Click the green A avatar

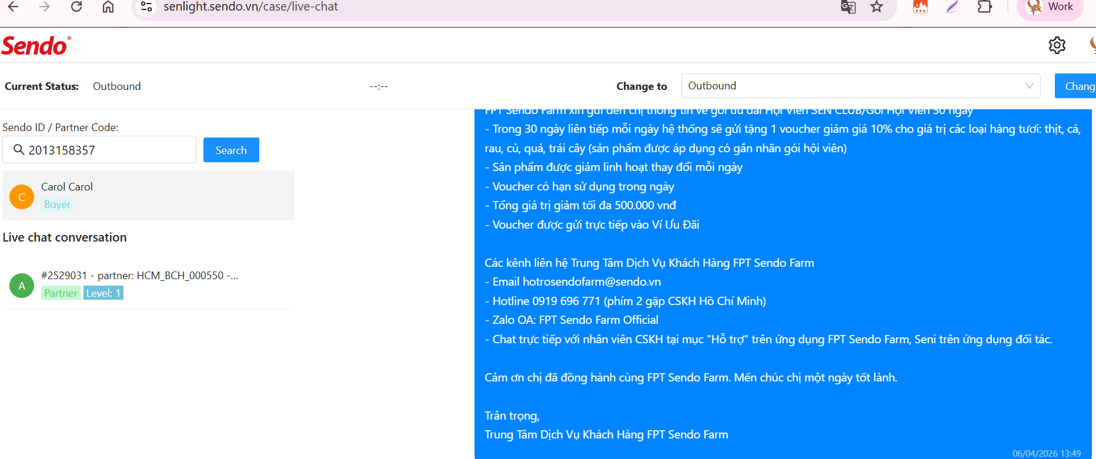pyautogui.click(x=22, y=286)
